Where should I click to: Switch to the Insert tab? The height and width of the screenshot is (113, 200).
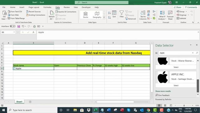point(22,7)
